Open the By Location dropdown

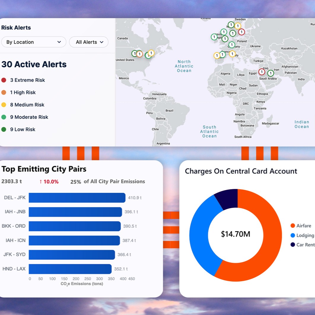point(34,42)
